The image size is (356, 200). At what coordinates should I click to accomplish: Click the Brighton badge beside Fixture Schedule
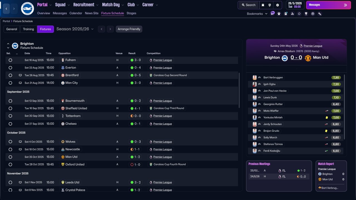[x=15, y=46]
